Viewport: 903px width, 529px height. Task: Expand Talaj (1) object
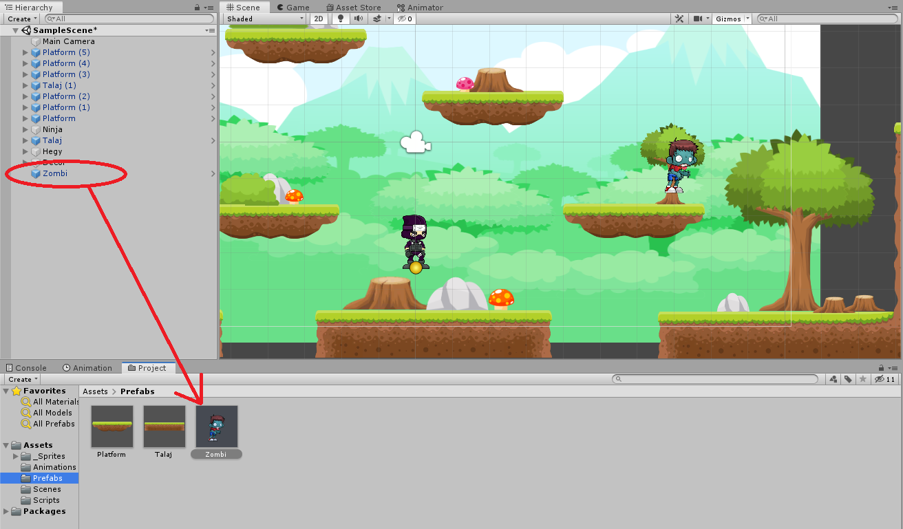tap(25, 85)
